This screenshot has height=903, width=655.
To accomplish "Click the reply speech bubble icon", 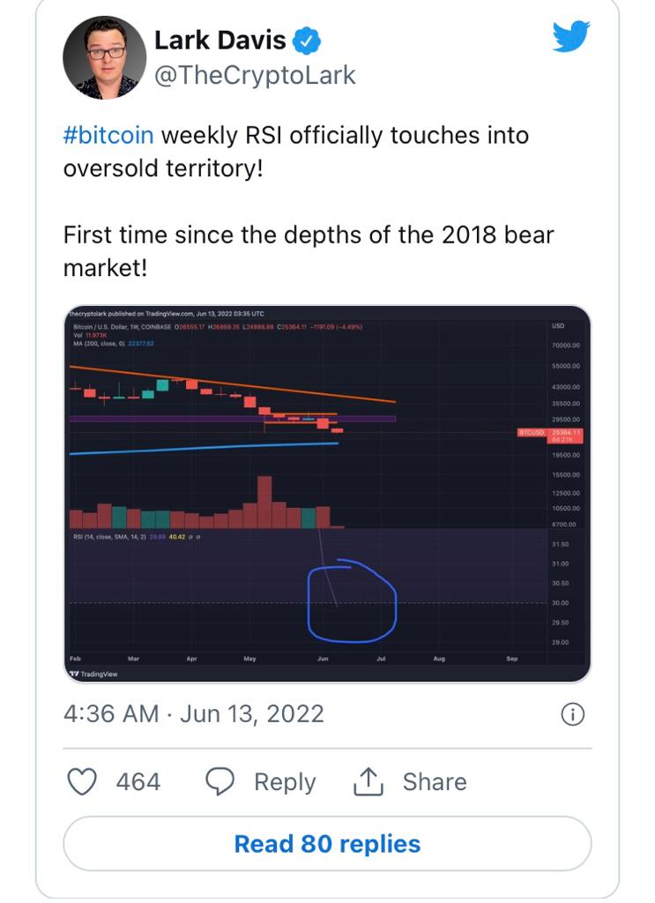I will (x=220, y=781).
